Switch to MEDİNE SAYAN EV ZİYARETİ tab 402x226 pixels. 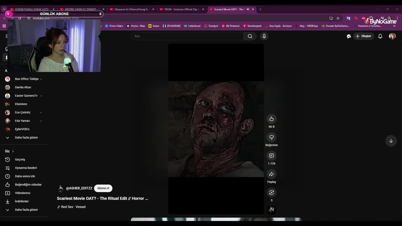coord(81,9)
